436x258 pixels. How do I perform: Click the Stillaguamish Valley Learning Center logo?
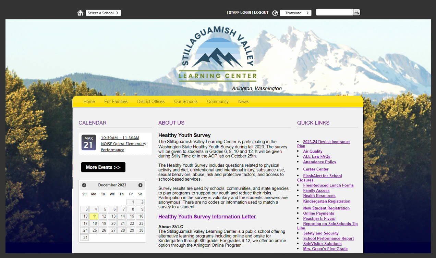coord(218,54)
